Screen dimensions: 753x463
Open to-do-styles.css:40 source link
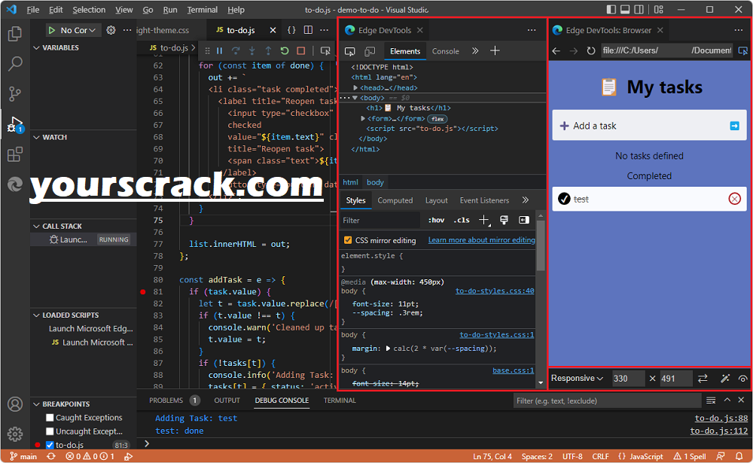coord(495,291)
